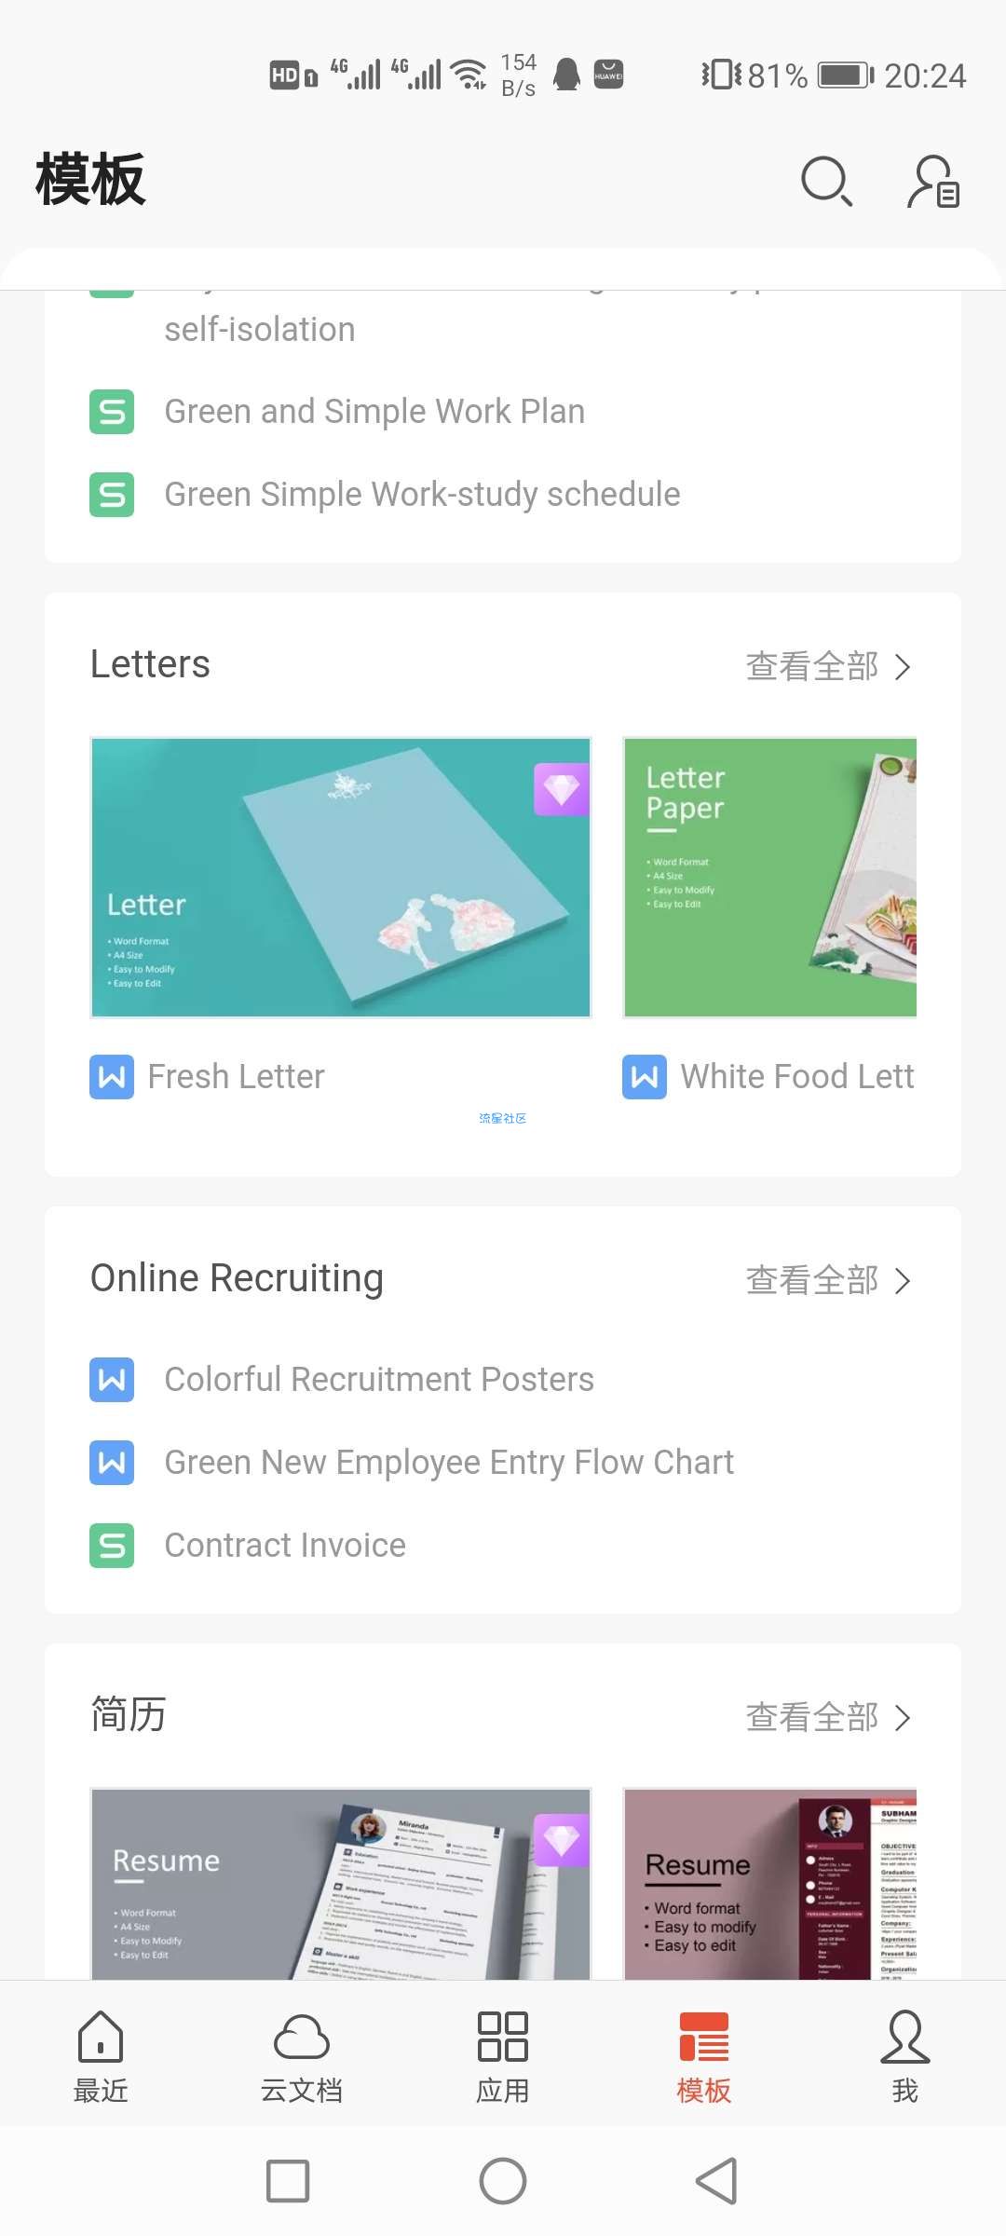Viewport: 1006px width, 2236px height.
Task: Select the White Food Letter Paper thumbnail
Action: [x=769, y=878]
